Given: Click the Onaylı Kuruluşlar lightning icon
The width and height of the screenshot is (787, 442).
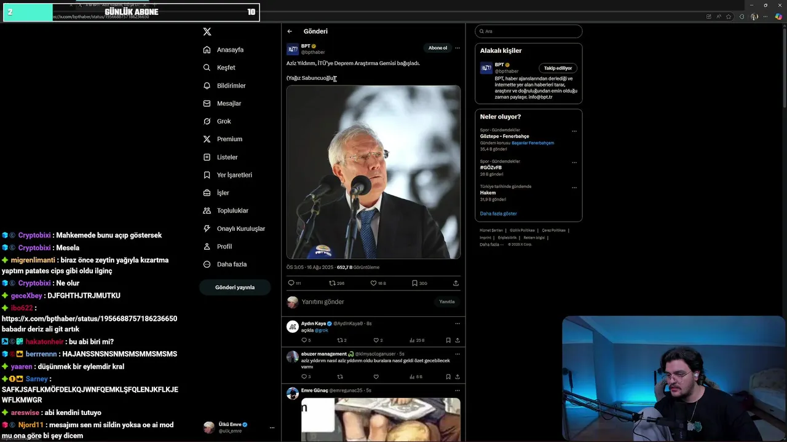Looking at the screenshot, I should 207,228.
